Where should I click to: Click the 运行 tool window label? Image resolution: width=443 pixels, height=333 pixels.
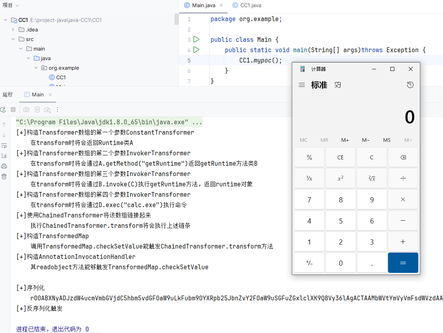coord(8,94)
